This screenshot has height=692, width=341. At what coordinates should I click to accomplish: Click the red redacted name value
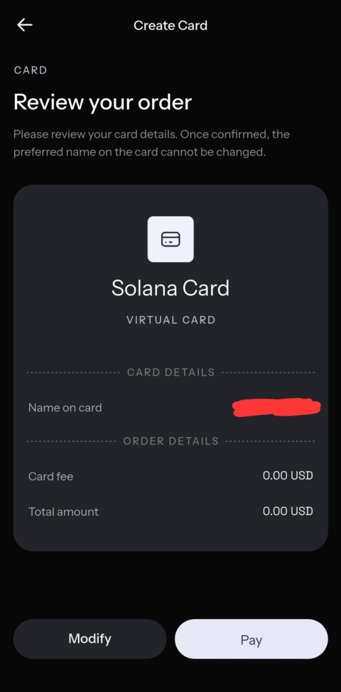[277, 407]
